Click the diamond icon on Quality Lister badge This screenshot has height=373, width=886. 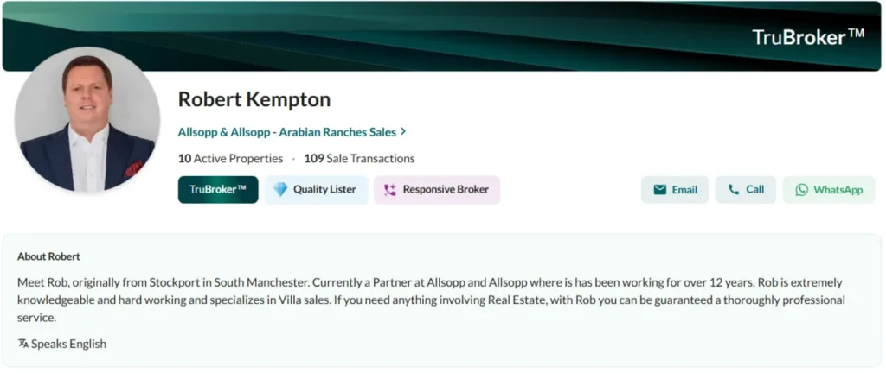click(280, 190)
